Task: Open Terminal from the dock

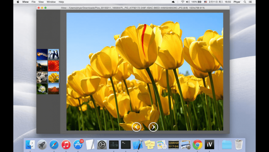Action: [x=126, y=145]
